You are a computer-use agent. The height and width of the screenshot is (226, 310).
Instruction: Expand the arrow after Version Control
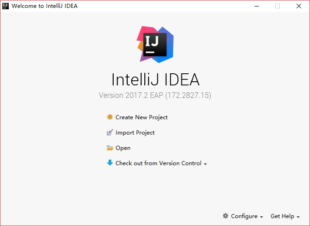click(205, 164)
